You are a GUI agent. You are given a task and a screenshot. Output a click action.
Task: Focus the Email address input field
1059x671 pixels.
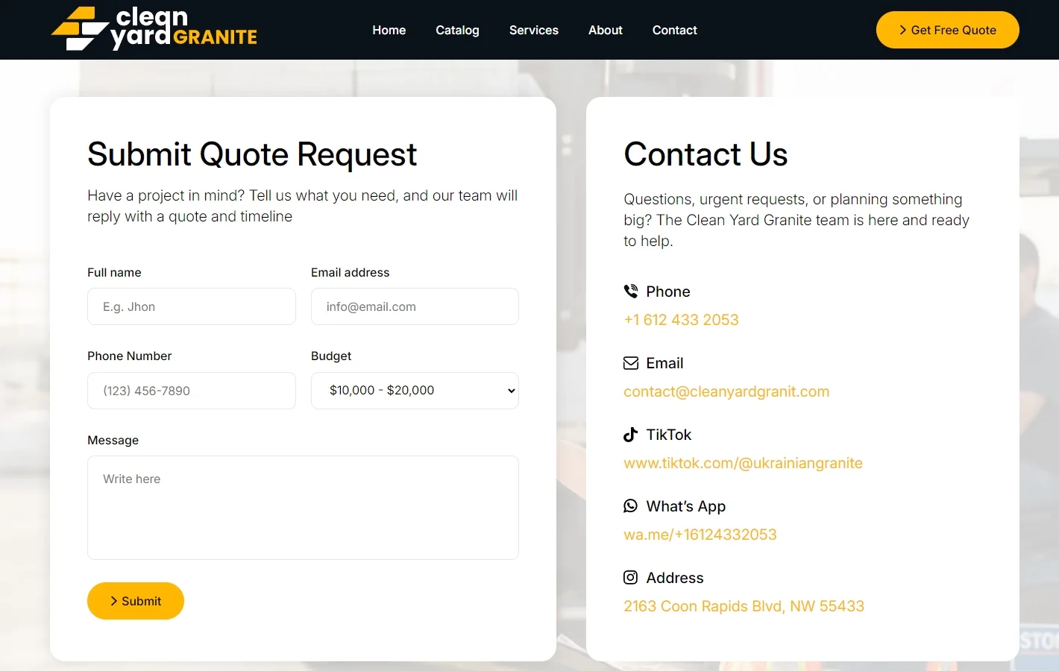[415, 306]
